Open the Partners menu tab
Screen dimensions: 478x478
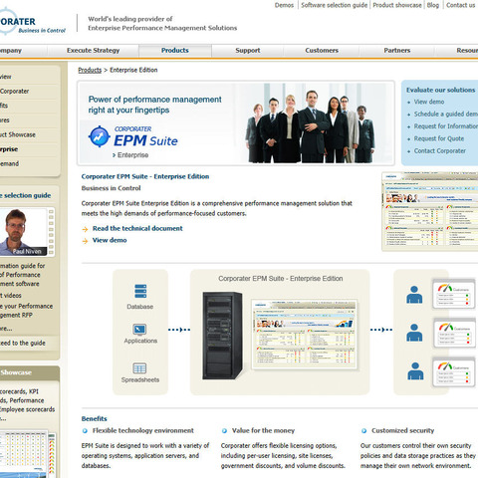[397, 51]
